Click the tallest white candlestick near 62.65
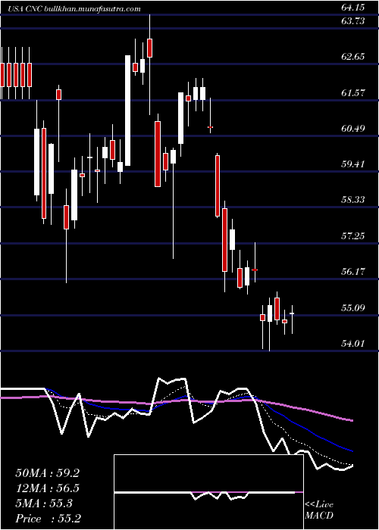The height and width of the screenshot is (530, 379). [x=127, y=111]
